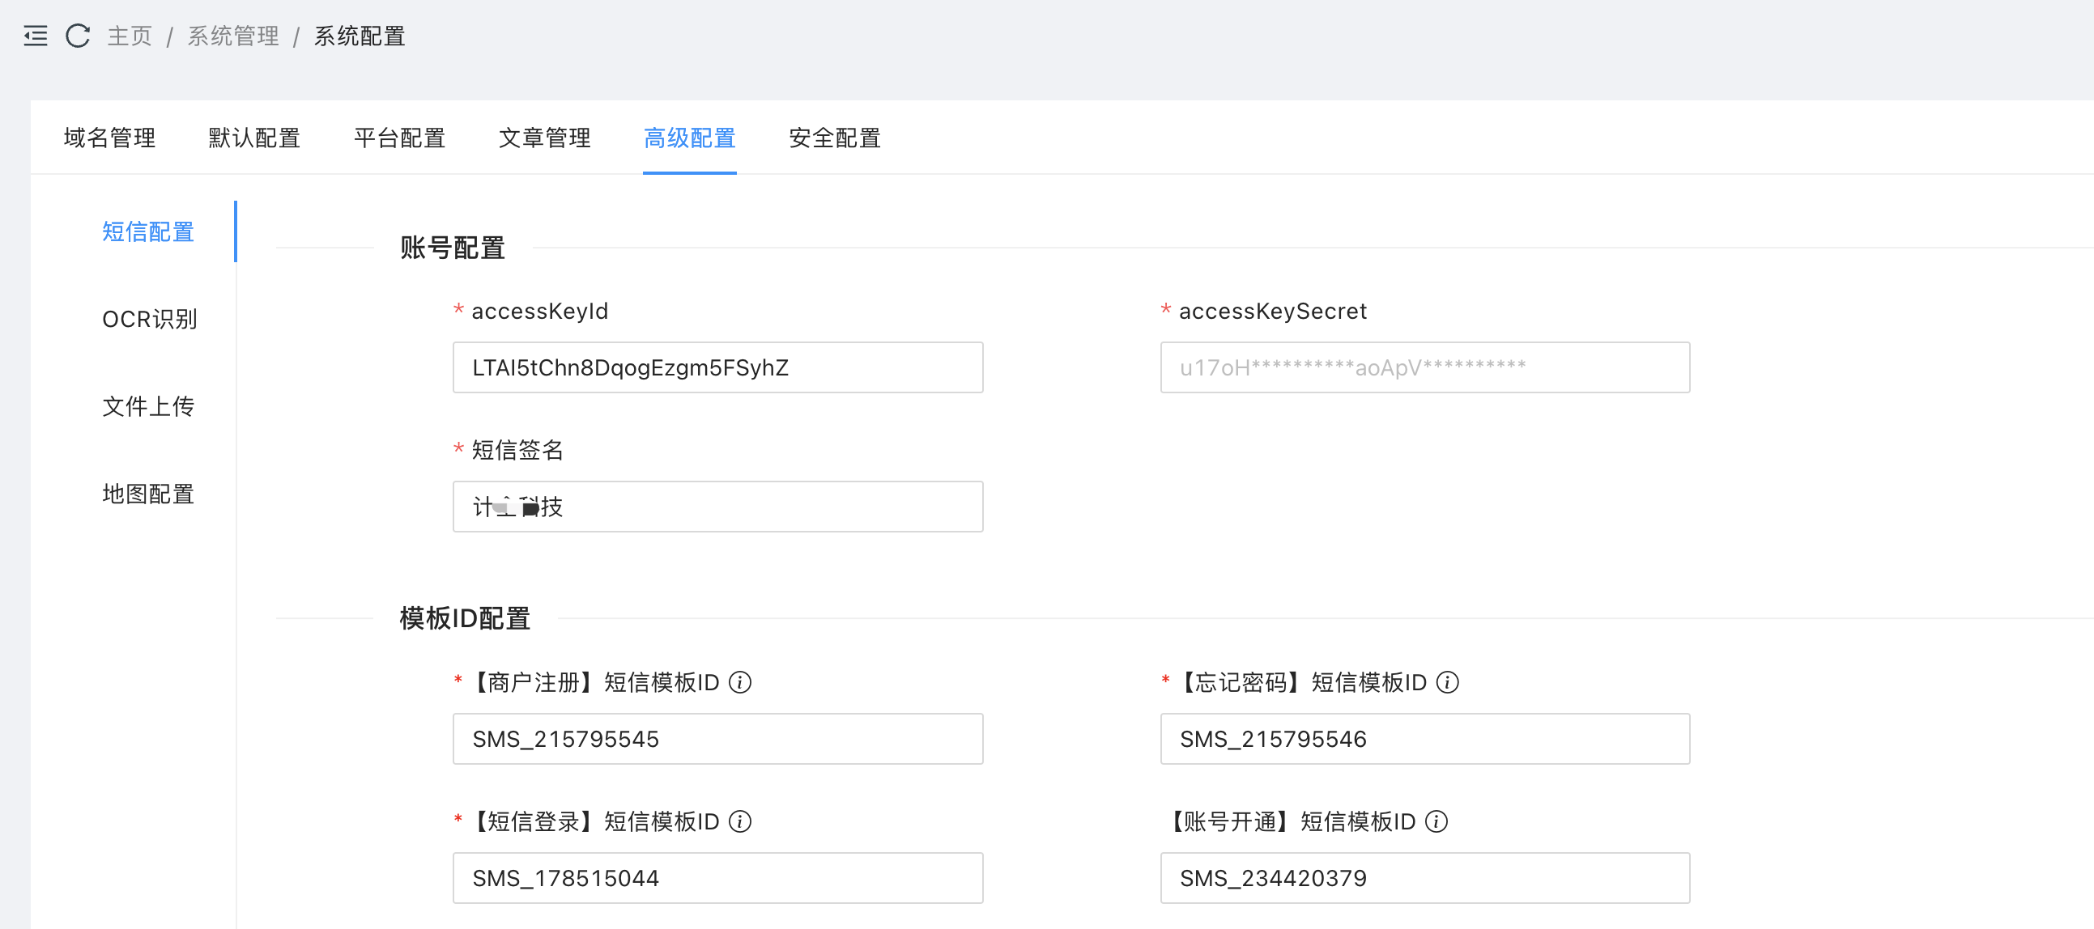Open the 默认配置 tab
The height and width of the screenshot is (929, 2094).
[254, 138]
